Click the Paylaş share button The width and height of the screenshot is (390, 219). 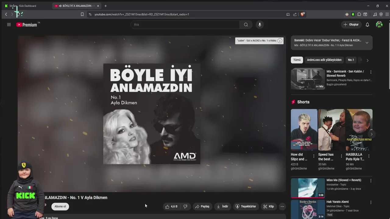(x=202, y=207)
